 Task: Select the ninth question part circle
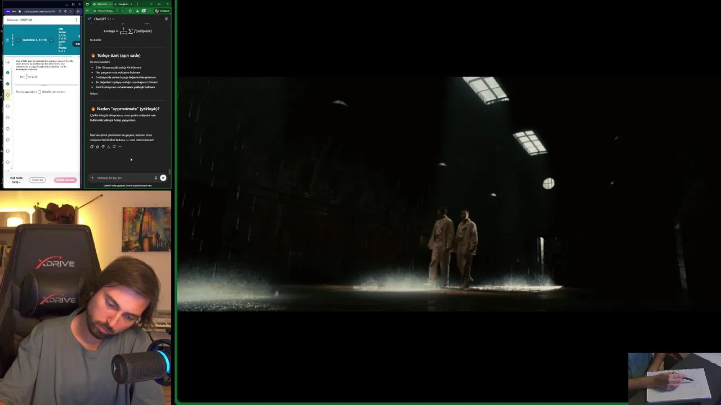7,162
